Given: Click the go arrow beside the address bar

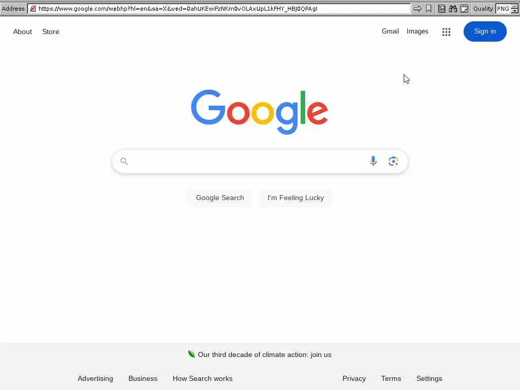Looking at the screenshot, I should [x=417, y=9].
